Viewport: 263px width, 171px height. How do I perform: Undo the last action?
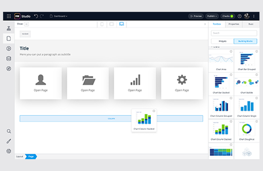pyautogui.click(x=36, y=16)
